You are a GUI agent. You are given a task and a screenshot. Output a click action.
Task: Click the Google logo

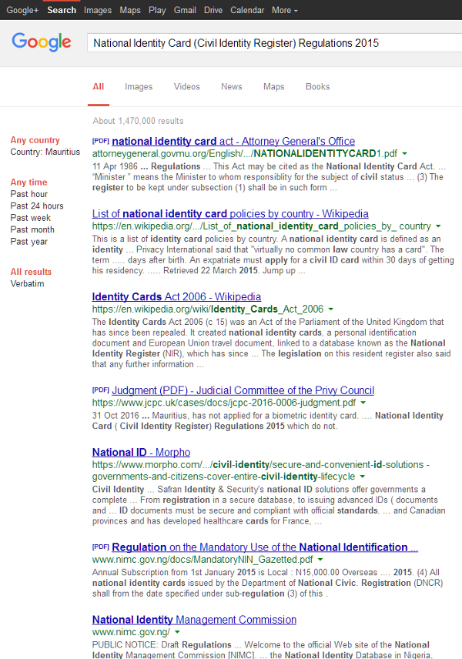(x=41, y=43)
